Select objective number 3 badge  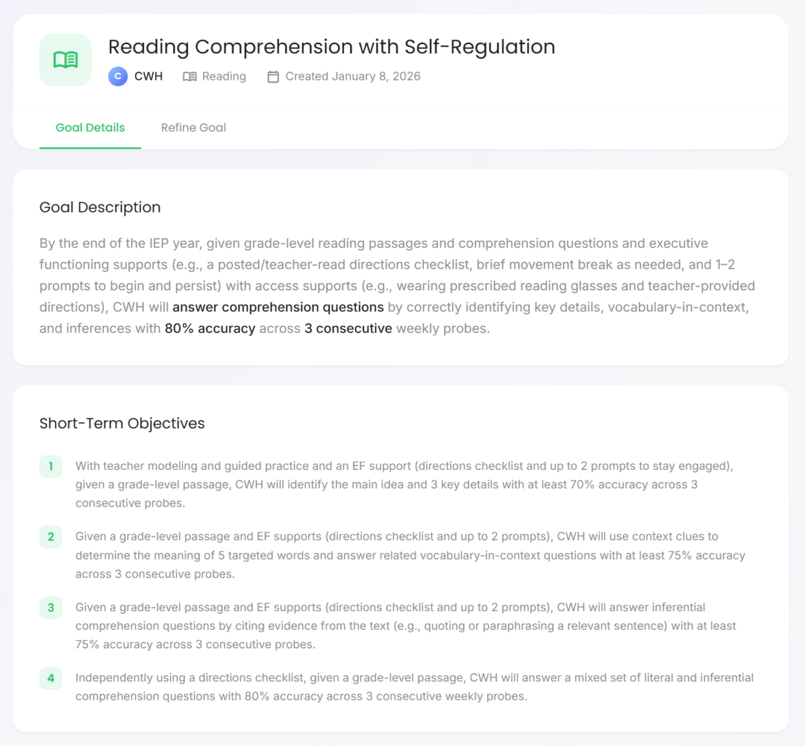tap(51, 608)
